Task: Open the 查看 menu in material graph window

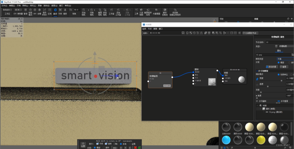Action: (x=155, y=29)
